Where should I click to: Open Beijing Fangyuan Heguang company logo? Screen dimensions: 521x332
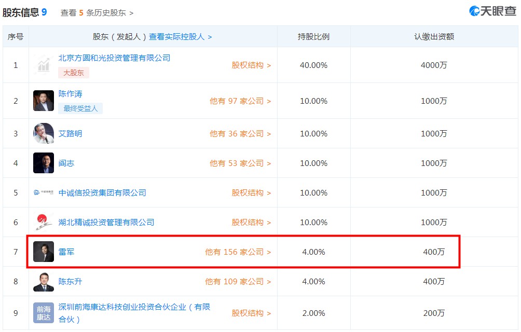coord(44,65)
